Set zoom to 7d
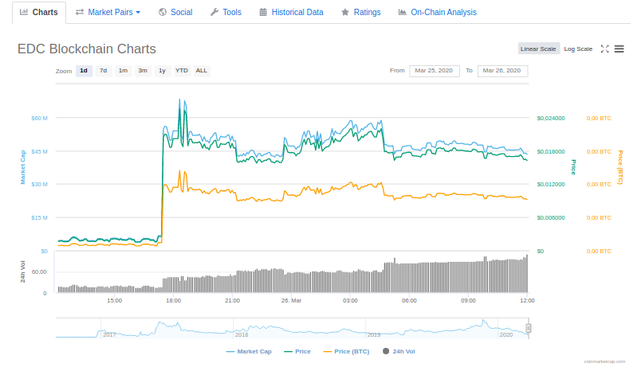This screenshot has height=367, width=641. (x=104, y=71)
